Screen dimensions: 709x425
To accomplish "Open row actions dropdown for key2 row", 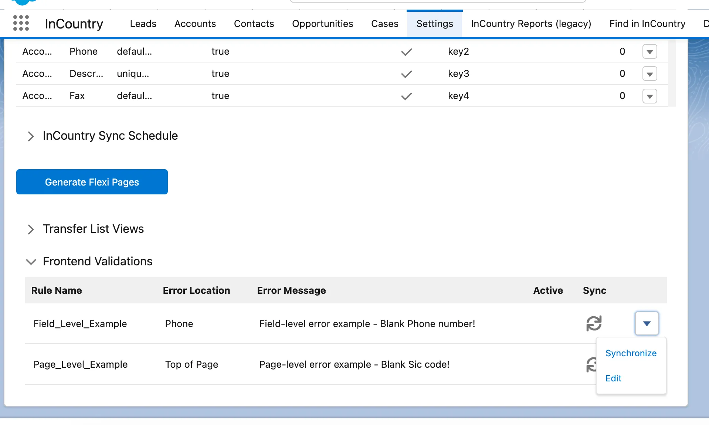I will [x=649, y=52].
